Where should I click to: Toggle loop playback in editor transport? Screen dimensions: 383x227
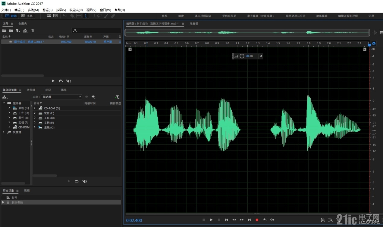pyautogui.click(x=265, y=220)
